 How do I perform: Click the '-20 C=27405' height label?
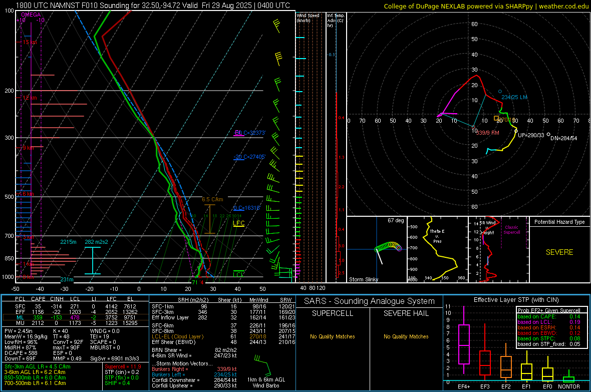(249, 157)
